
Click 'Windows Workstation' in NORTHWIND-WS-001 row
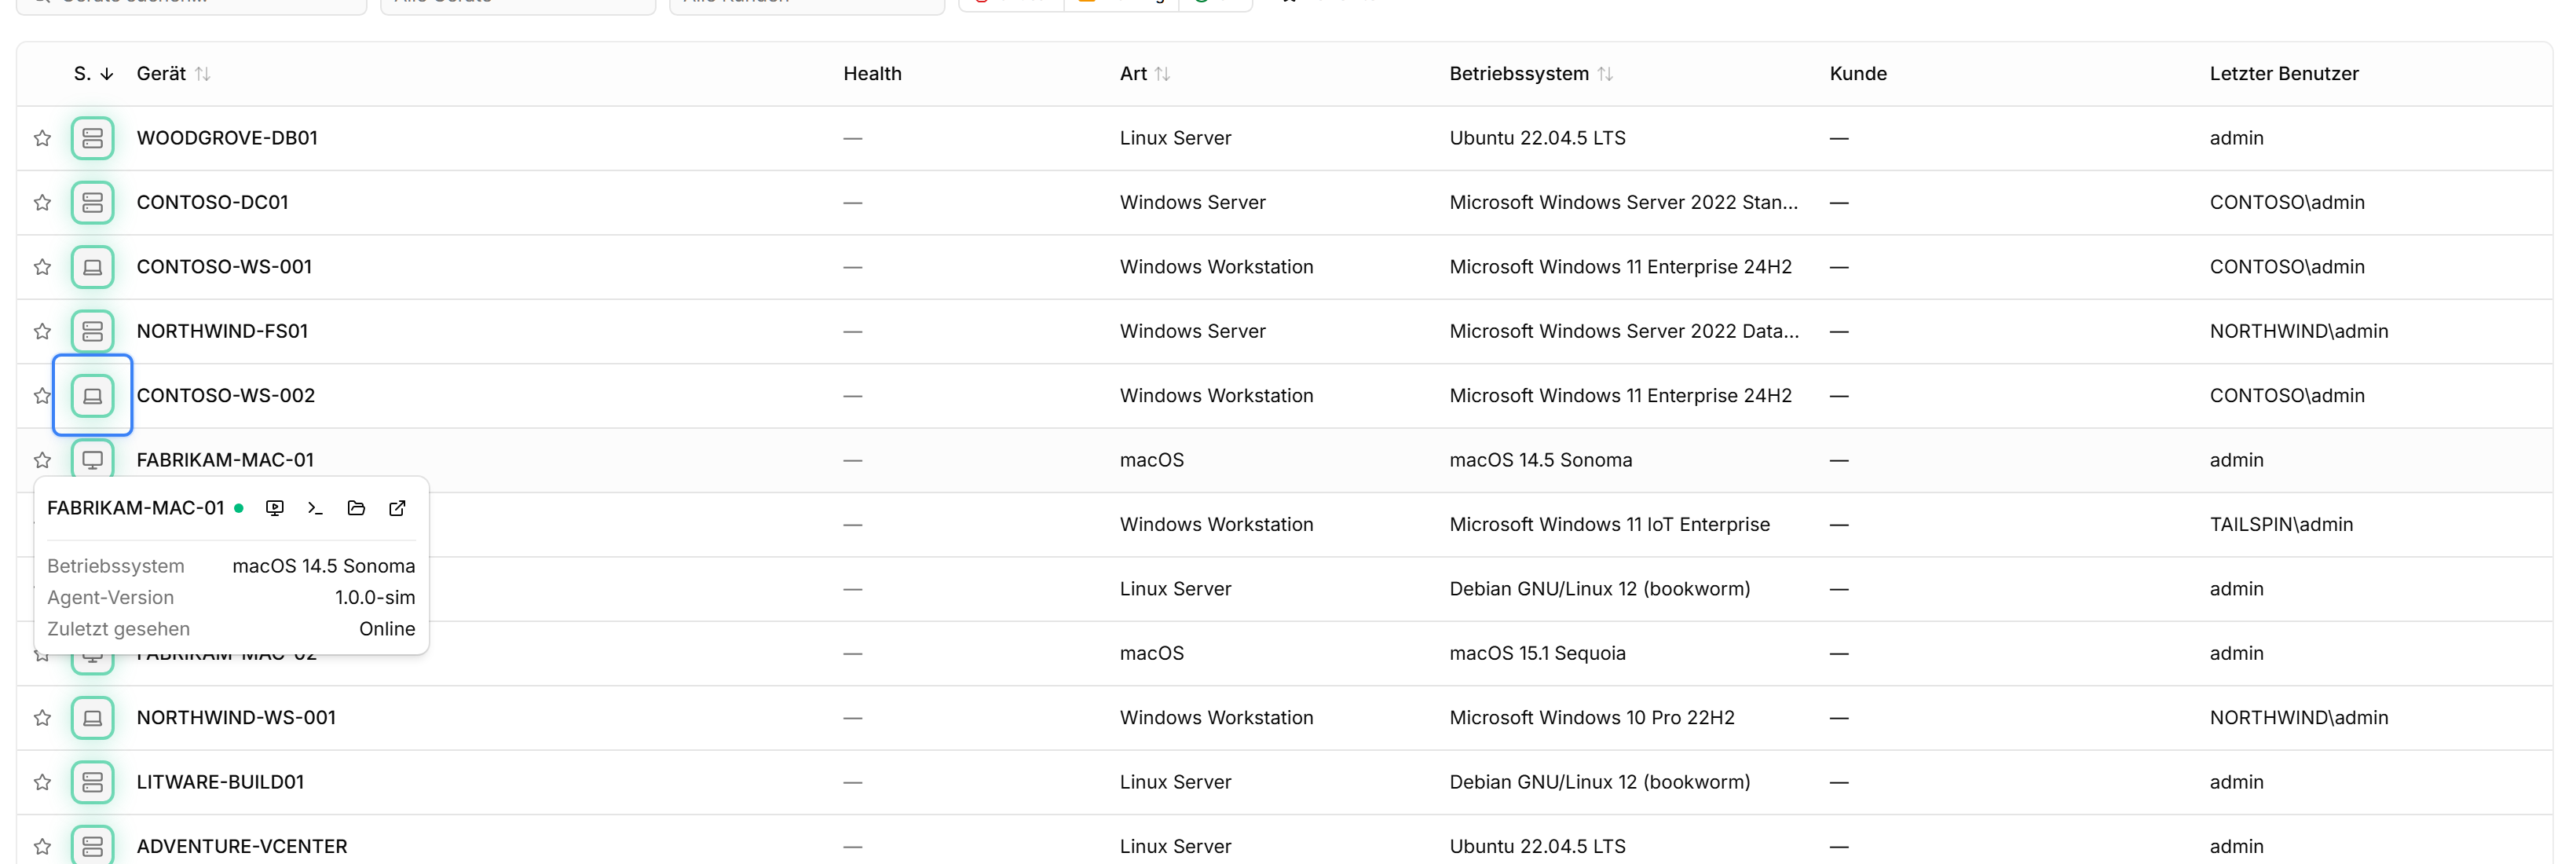tap(1216, 718)
